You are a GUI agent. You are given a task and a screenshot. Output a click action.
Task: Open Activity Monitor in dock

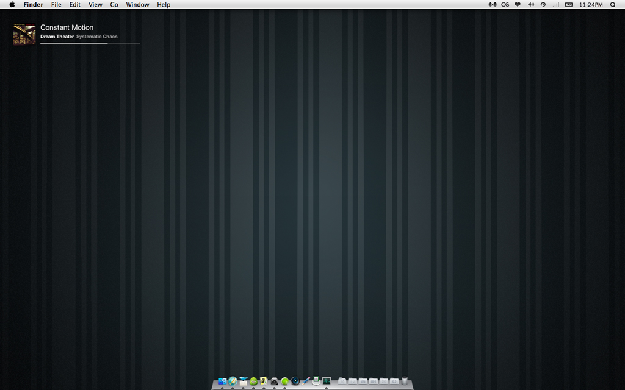tap(327, 381)
